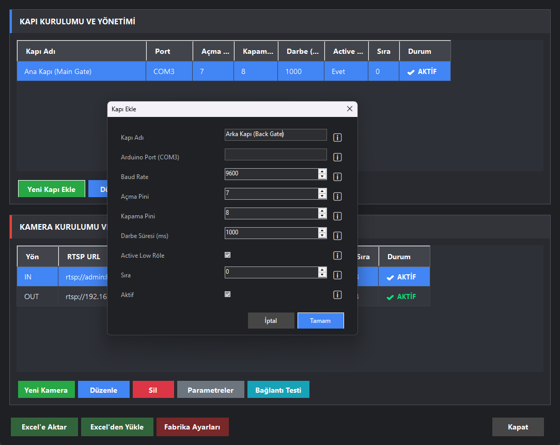Click AKTİF status of OUT camera
This screenshot has height=445, width=560.
(x=404, y=296)
